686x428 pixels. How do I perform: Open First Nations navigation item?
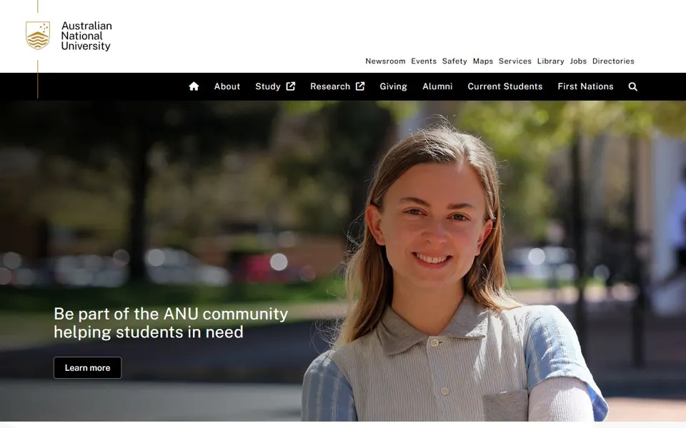pyautogui.click(x=585, y=86)
